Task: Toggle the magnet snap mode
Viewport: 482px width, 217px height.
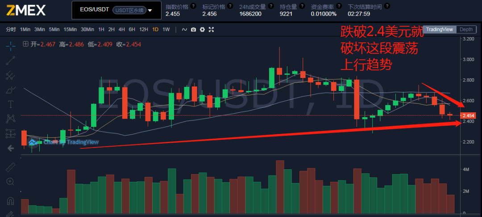Action: coord(10,201)
